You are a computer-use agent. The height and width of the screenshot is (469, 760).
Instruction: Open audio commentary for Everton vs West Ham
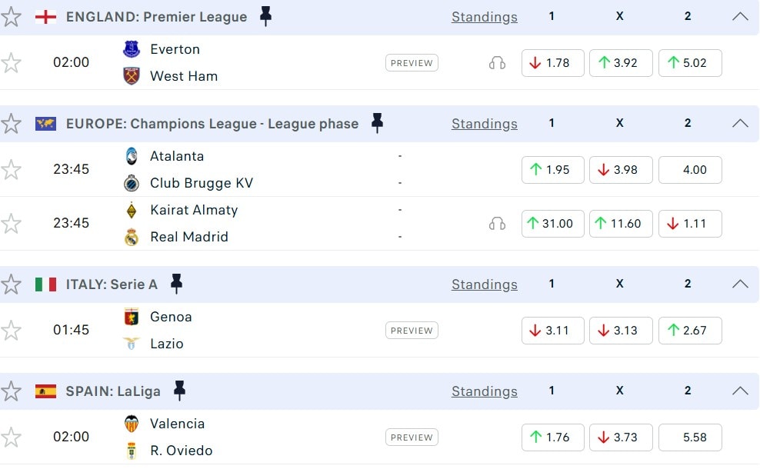[x=497, y=63]
